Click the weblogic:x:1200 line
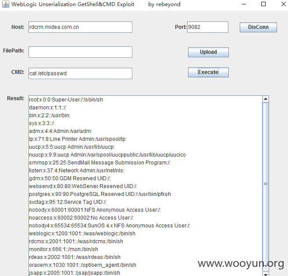This screenshot has height=276, width=288. click(x=82, y=234)
